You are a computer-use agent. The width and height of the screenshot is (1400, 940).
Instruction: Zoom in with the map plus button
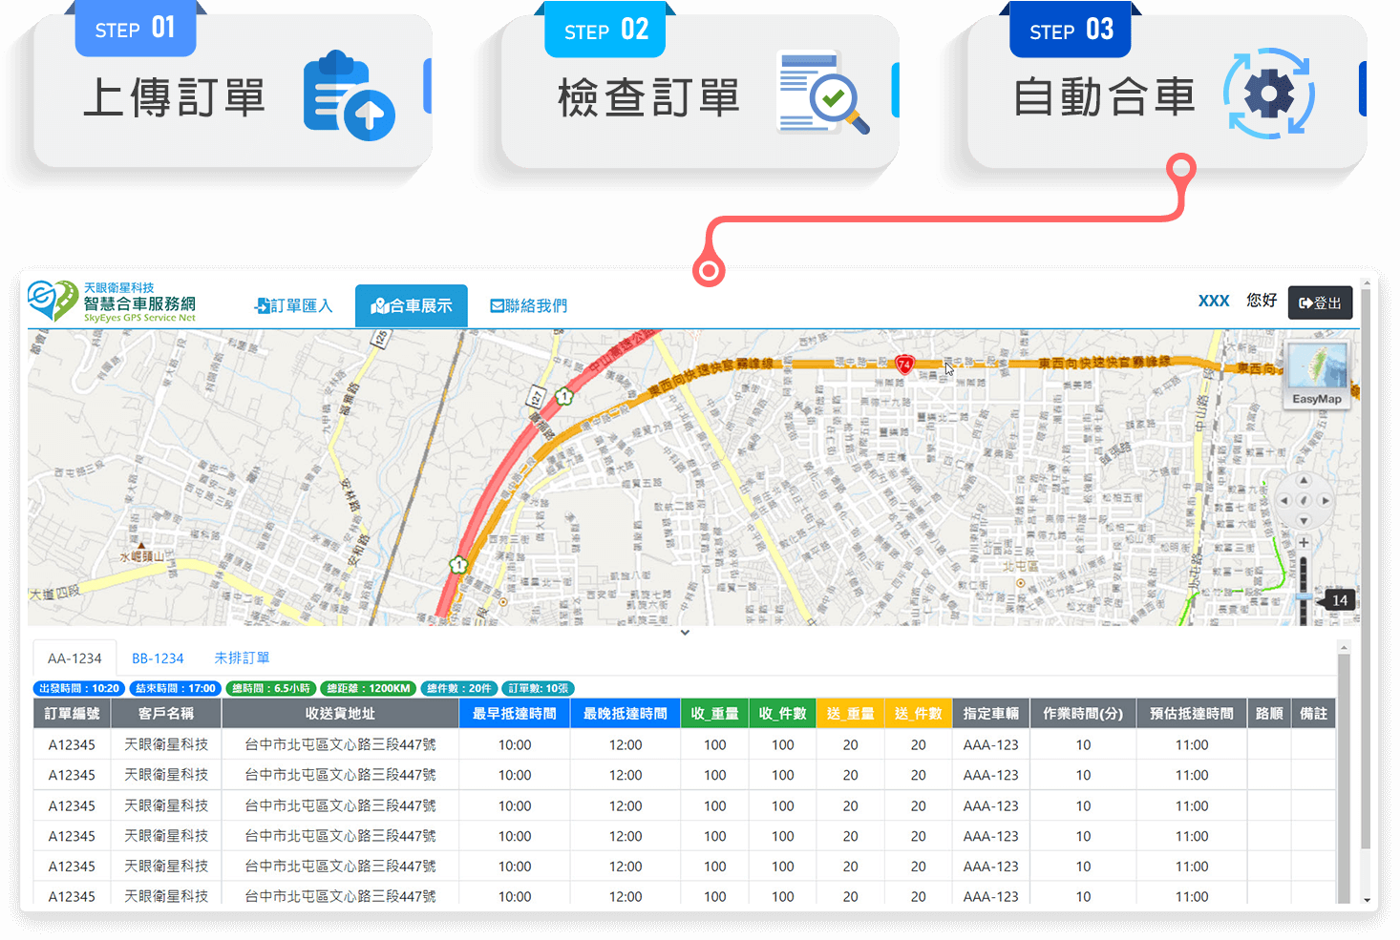pyautogui.click(x=1304, y=542)
